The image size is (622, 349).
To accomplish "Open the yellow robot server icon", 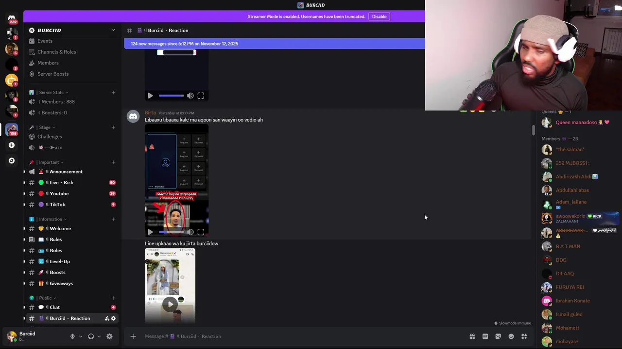I will (x=12, y=80).
